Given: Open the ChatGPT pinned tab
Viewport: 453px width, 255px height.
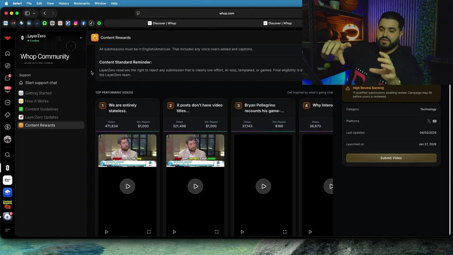Looking at the screenshot, I should [52, 23].
